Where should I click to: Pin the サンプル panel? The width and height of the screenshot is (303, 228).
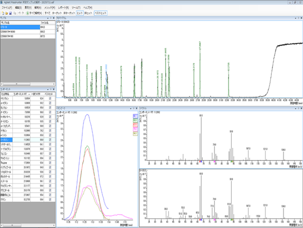(x=51, y=18)
